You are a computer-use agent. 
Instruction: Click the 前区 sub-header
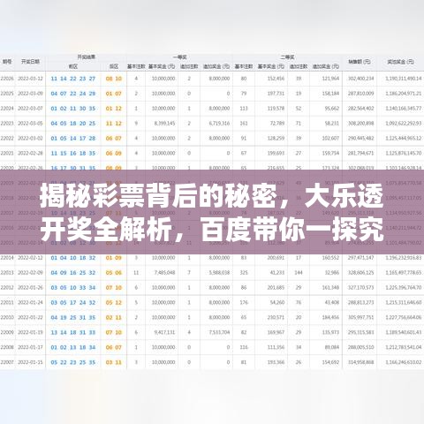pyautogui.click(x=73, y=66)
